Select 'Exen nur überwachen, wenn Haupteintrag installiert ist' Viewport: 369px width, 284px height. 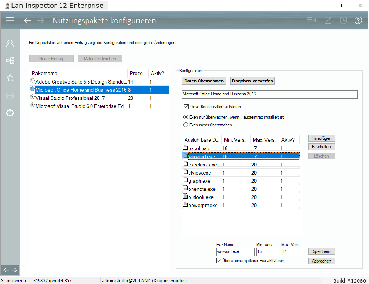pyautogui.click(x=186, y=117)
